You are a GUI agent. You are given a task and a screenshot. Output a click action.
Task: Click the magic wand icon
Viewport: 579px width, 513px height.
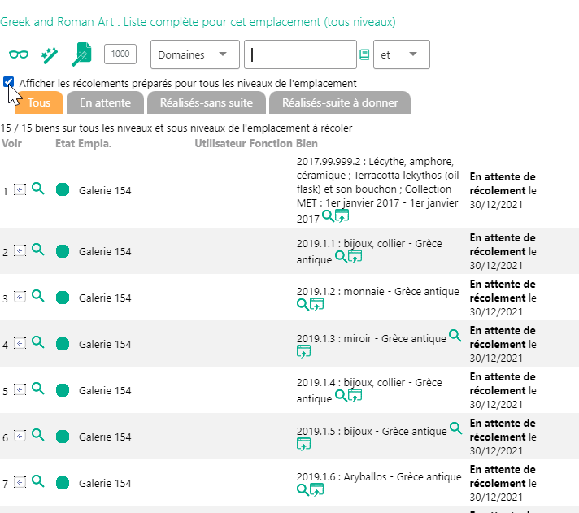tap(50, 54)
